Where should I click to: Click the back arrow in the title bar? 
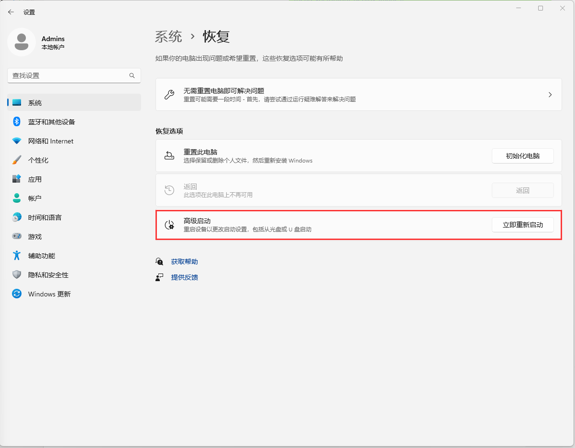11,12
